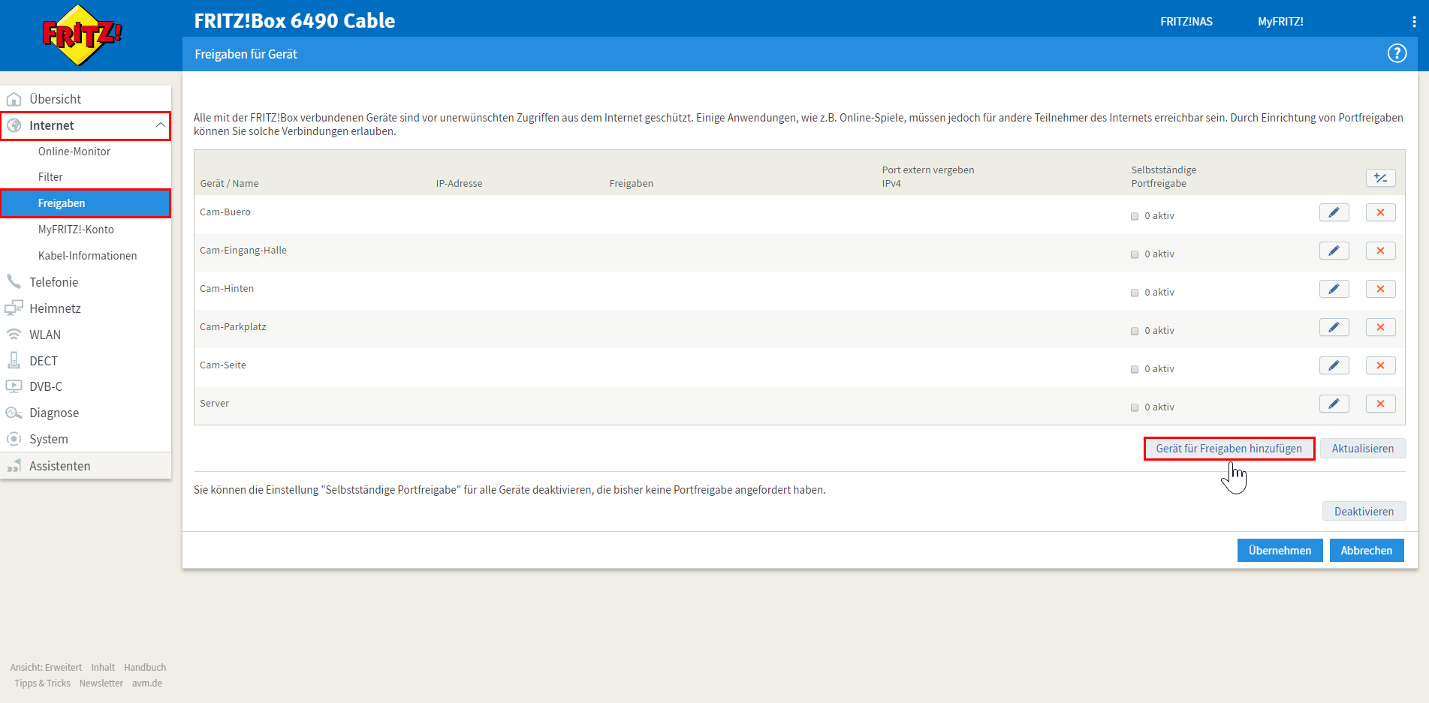The image size is (1429, 703).
Task: Delete Cam-Eingang-Halle with the red X icon
Action: [1380, 251]
